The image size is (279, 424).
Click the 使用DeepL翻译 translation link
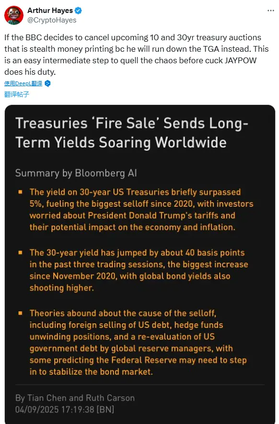click(x=23, y=83)
